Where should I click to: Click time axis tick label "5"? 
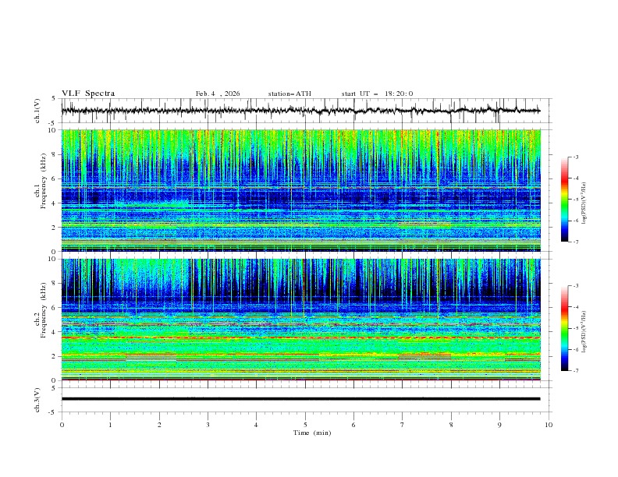(x=305, y=425)
